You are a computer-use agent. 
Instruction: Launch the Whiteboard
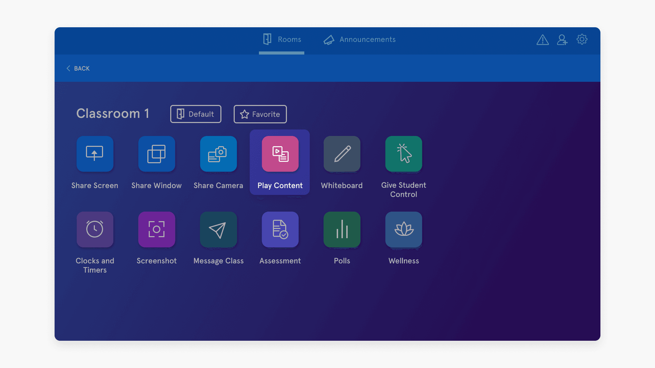click(x=341, y=154)
